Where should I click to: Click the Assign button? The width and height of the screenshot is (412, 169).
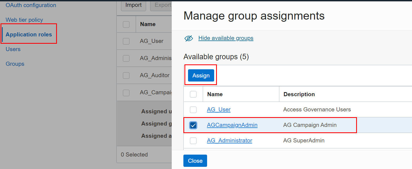point(201,76)
